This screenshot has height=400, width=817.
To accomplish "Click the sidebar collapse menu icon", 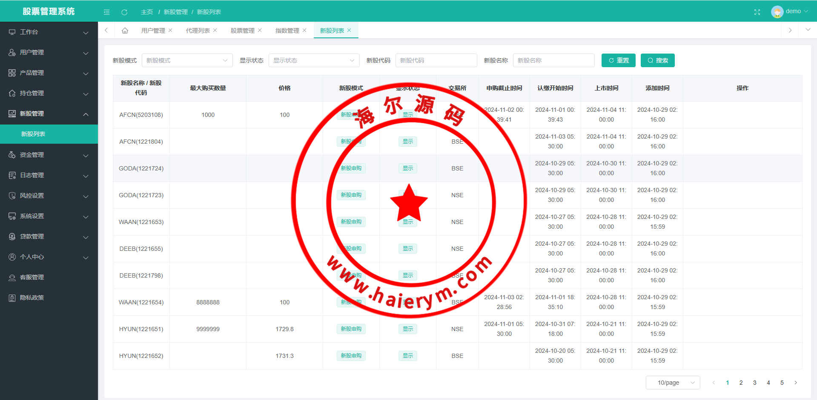I will [106, 12].
